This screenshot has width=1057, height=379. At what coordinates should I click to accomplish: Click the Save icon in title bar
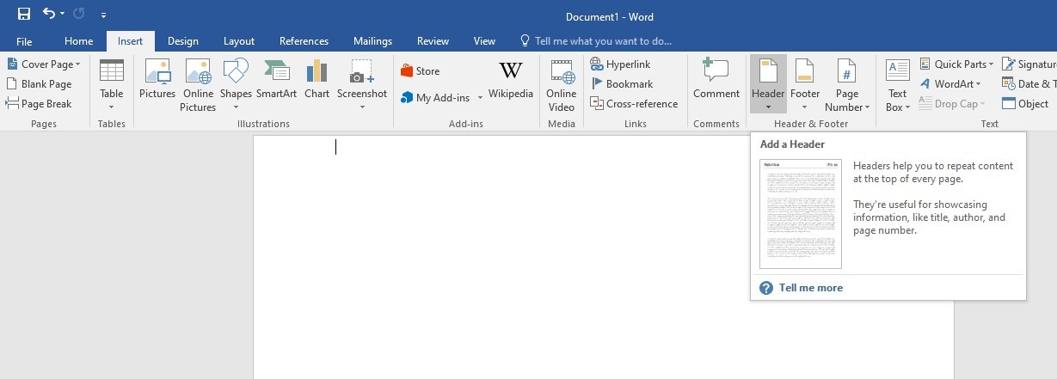pyautogui.click(x=24, y=15)
